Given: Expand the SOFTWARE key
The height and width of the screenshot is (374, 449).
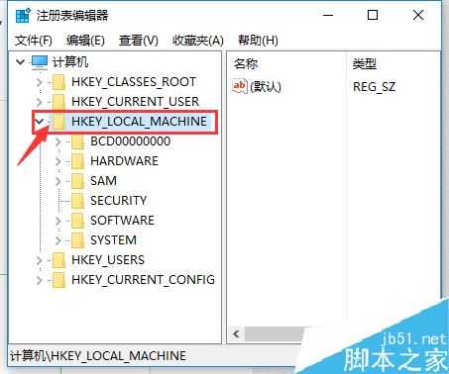Looking at the screenshot, I should 58,221.
